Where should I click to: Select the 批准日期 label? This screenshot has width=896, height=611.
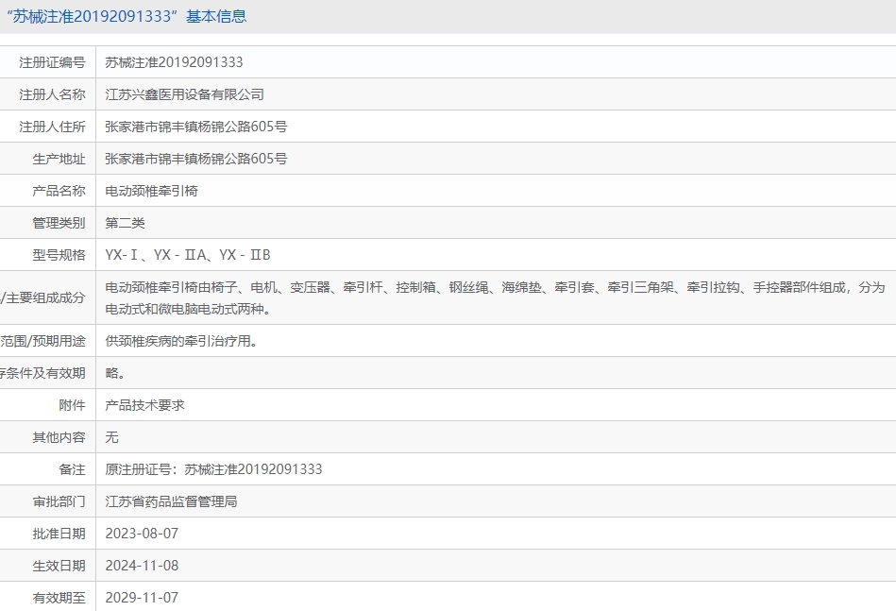[x=59, y=533]
